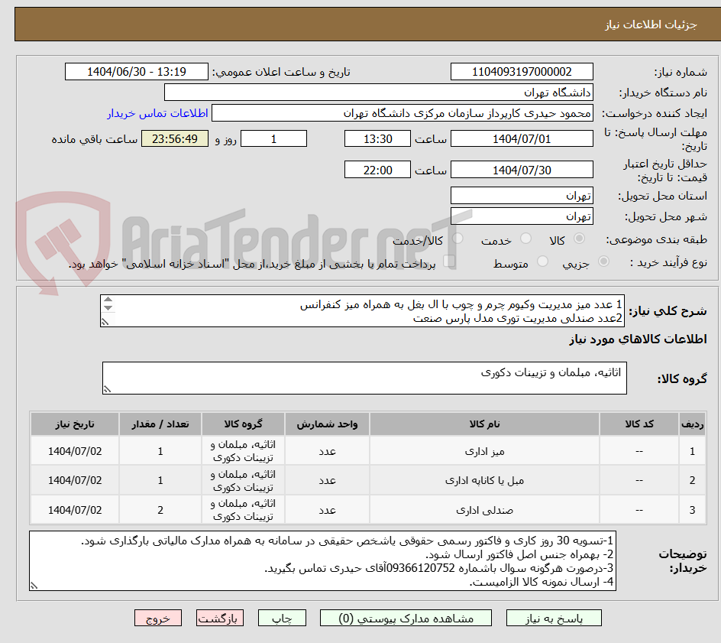The height and width of the screenshot is (643, 721).
Task: Click the corner resize icon of گروه کالا box
Action: [107, 389]
